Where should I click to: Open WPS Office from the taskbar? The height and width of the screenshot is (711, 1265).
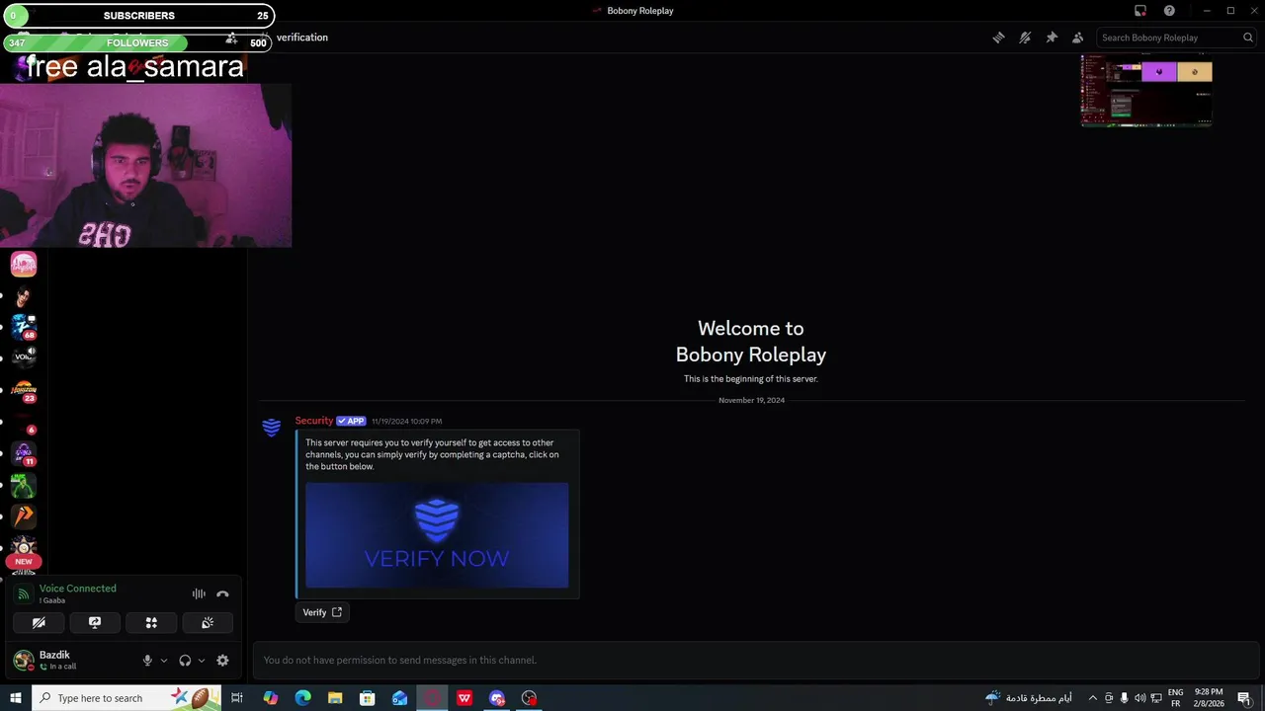point(464,698)
